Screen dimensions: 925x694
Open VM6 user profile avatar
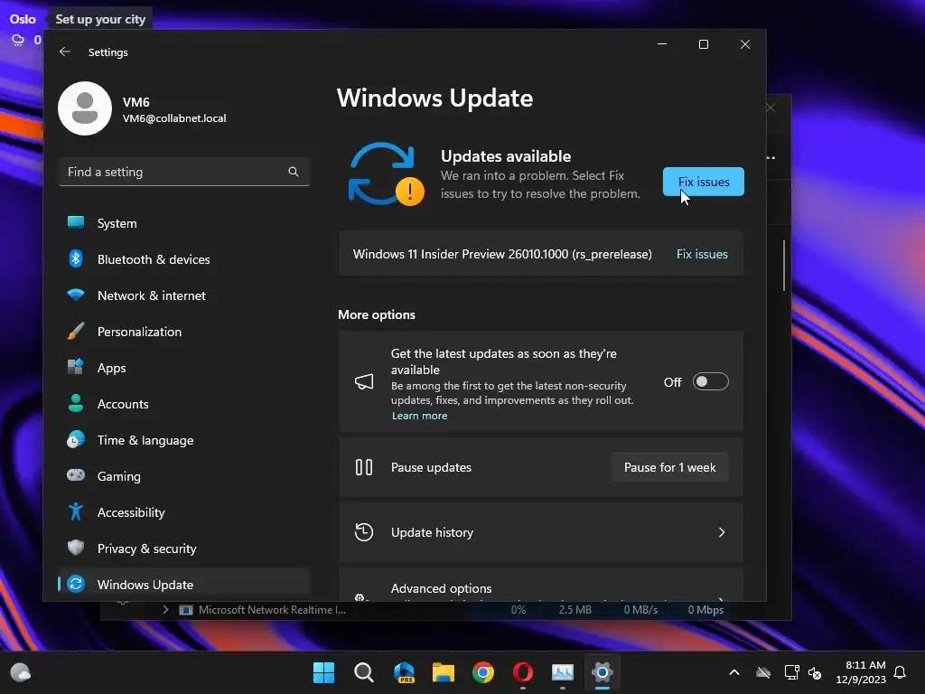pyautogui.click(x=85, y=108)
